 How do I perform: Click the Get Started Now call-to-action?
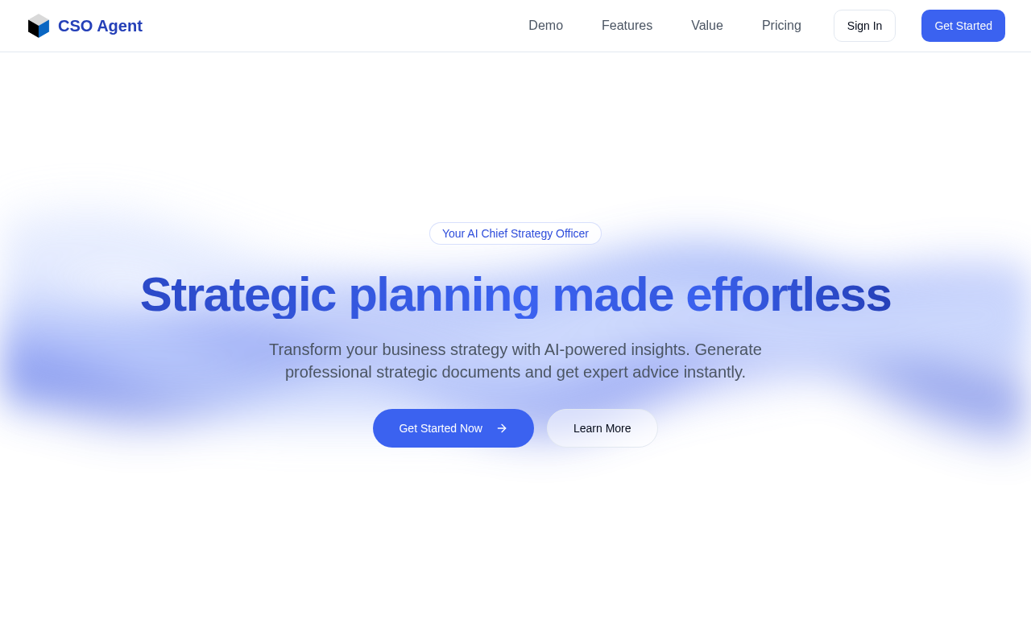[453, 428]
